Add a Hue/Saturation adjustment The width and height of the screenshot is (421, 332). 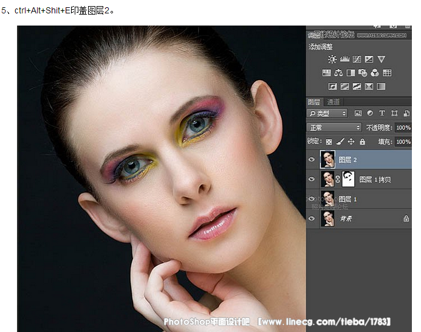(x=326, y=72)
